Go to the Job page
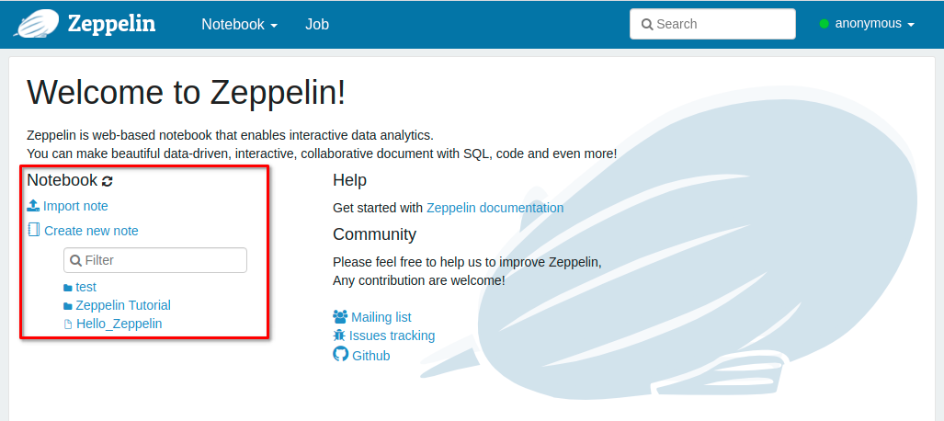Screen dimensions: 944x421 (317, 25)
